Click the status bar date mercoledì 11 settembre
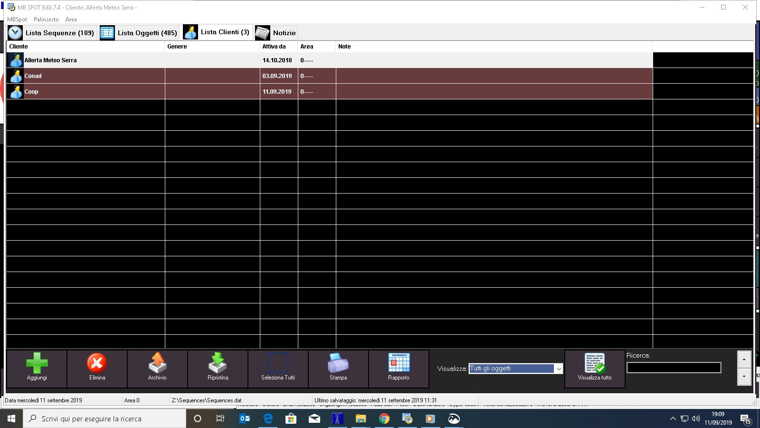760x428 pixels. pos(43,400)
